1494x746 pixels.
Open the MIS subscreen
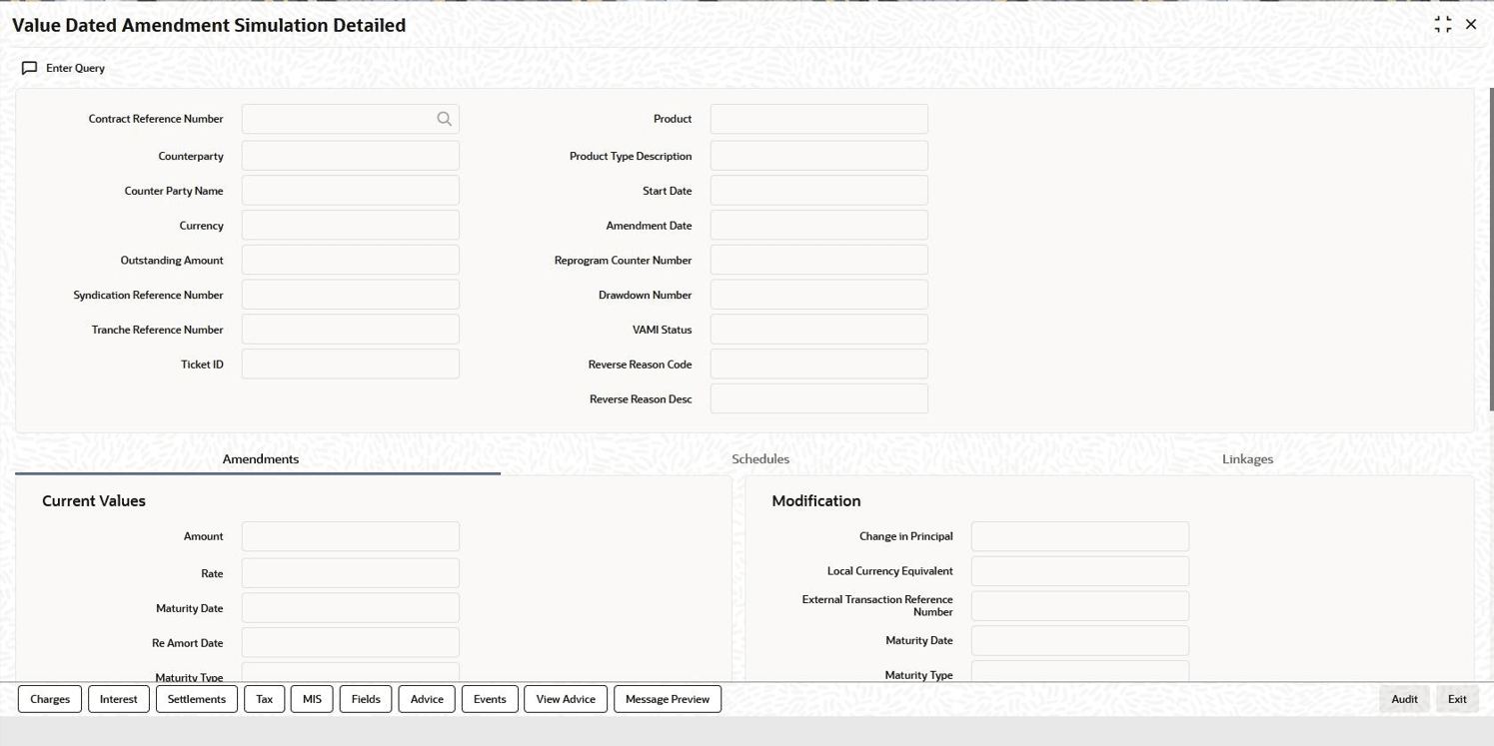[312, 699]
